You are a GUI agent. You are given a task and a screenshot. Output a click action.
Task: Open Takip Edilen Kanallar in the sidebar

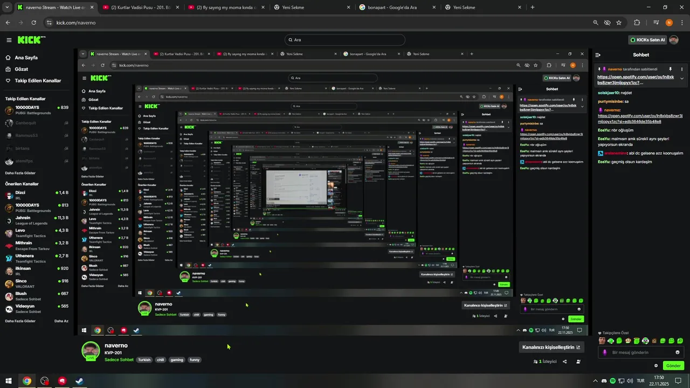click(x=33, y=81)
